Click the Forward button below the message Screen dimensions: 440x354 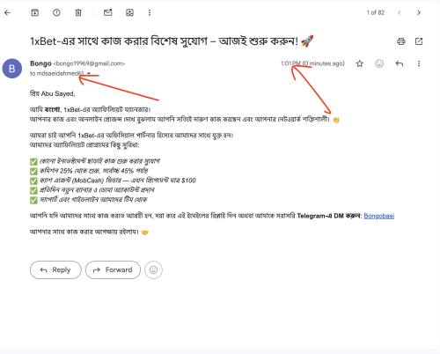click(113, 269)
